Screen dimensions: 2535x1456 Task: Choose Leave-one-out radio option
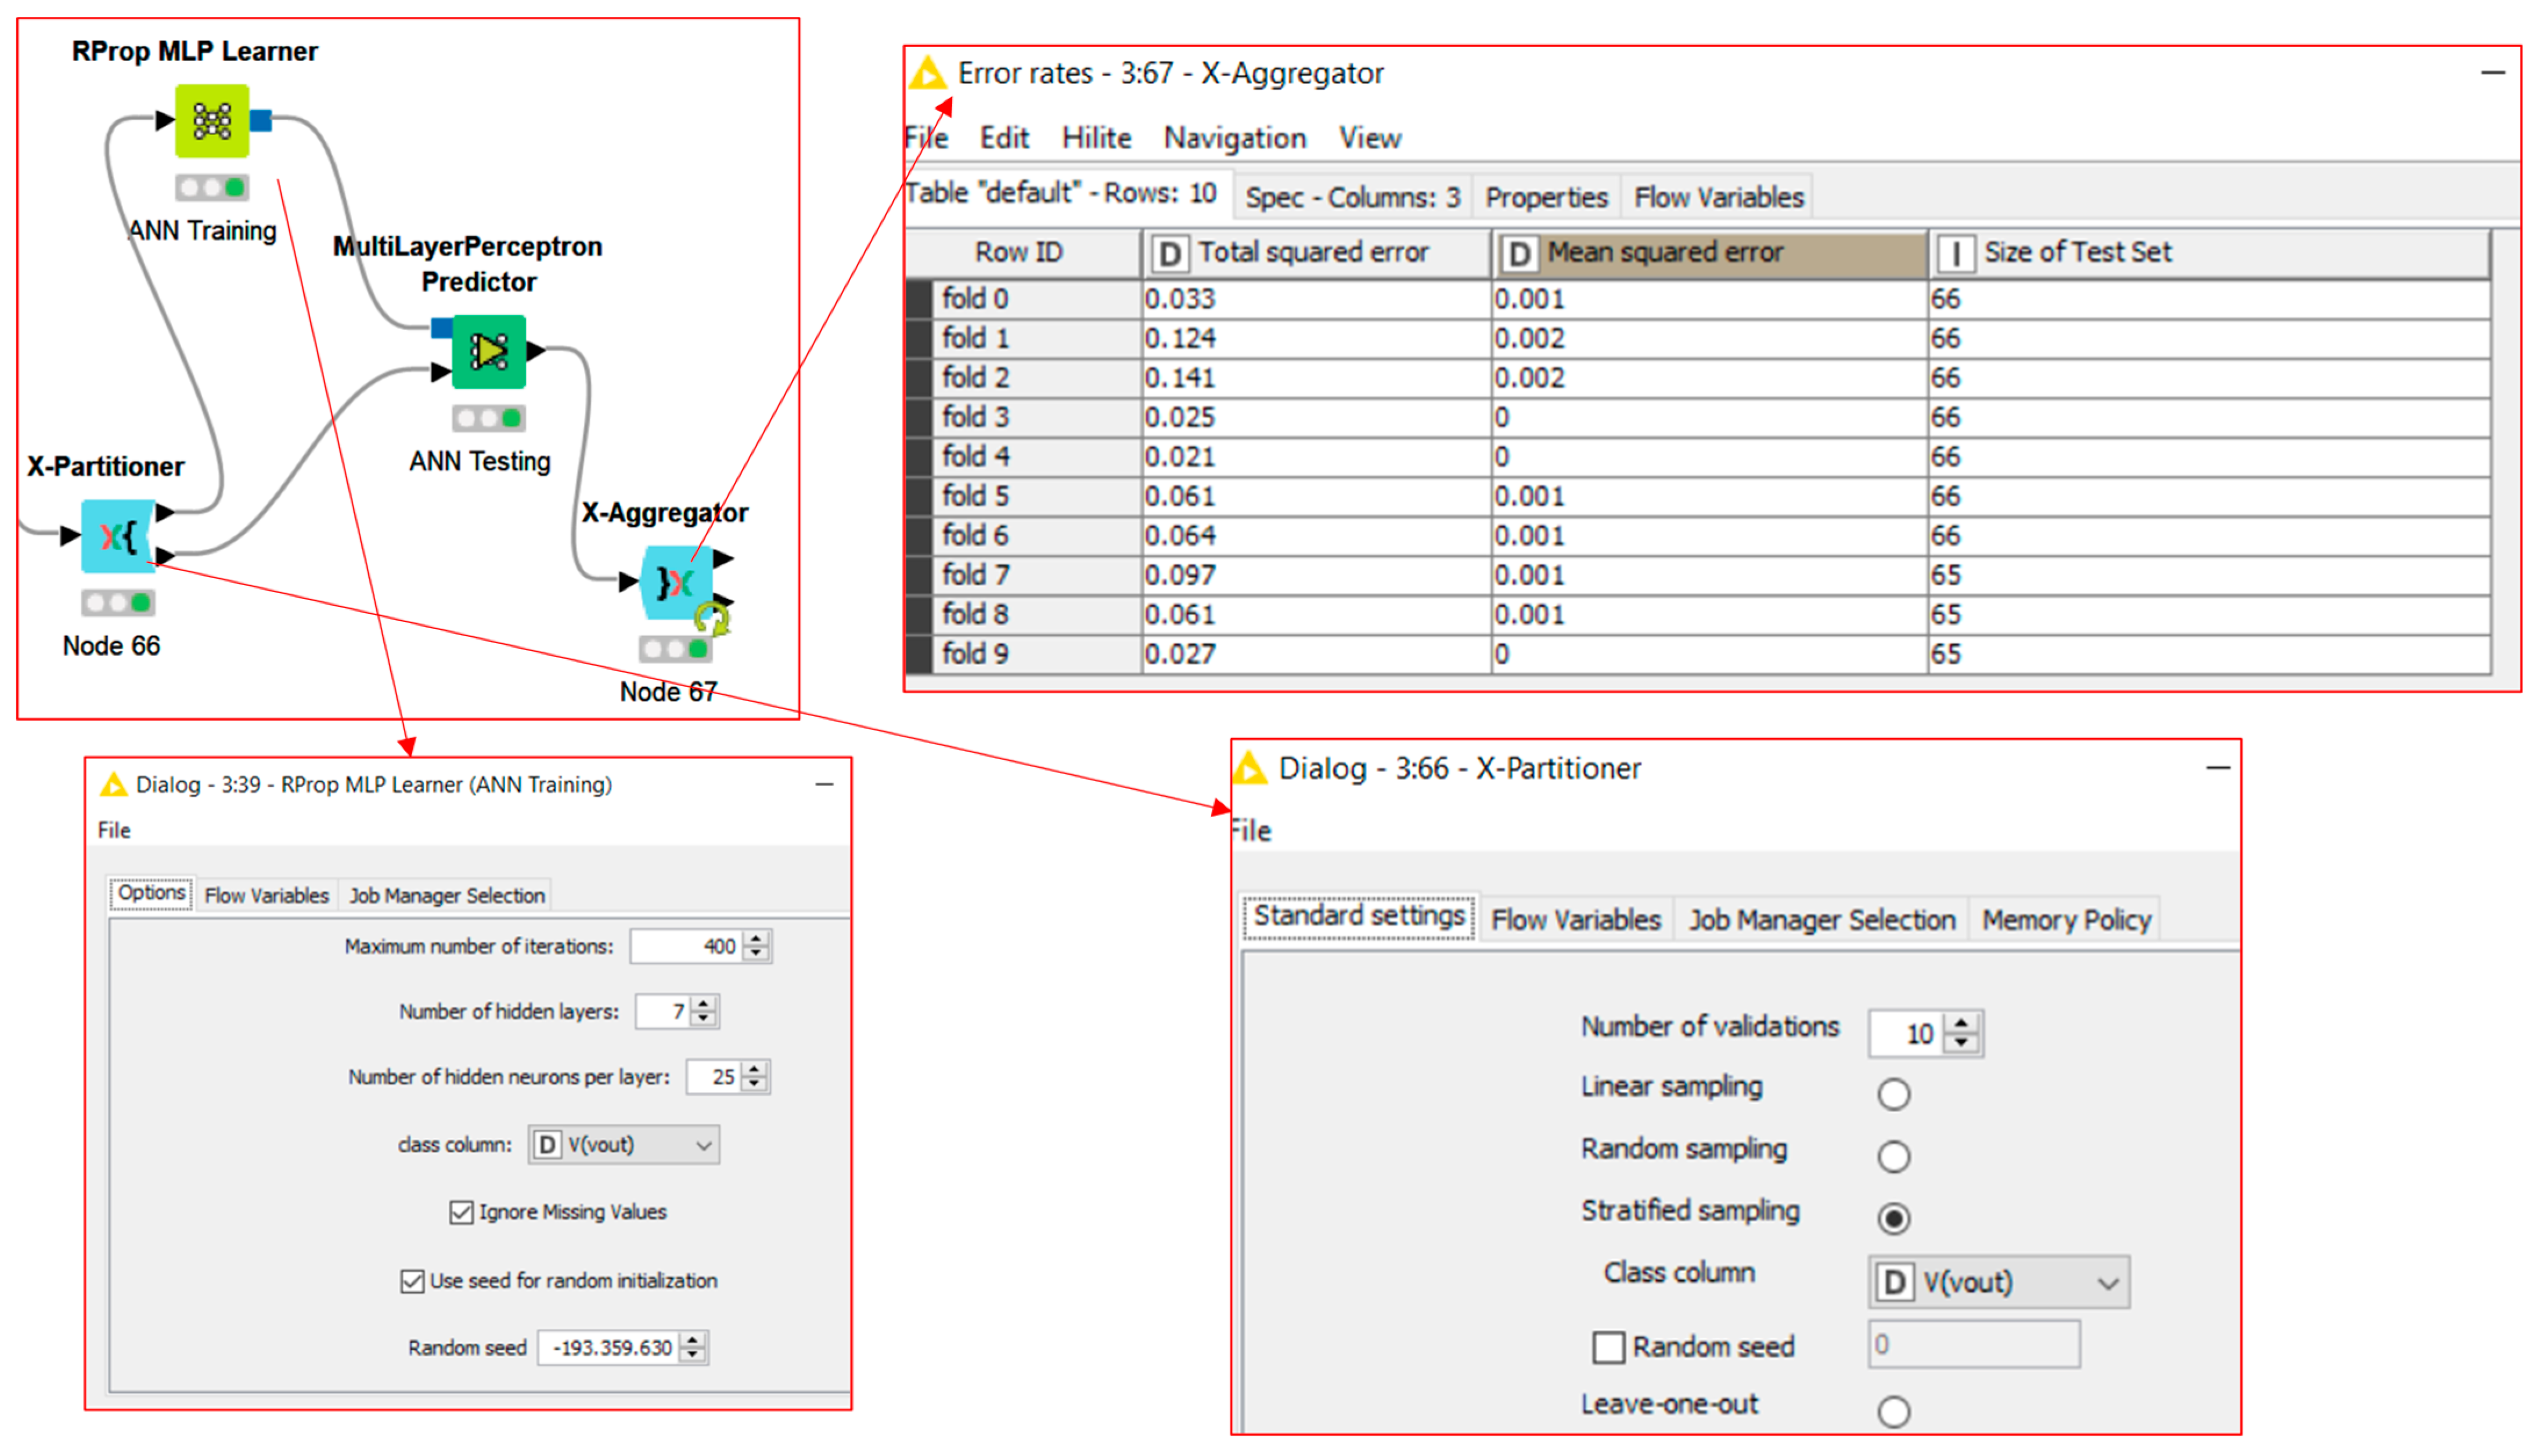[x=1893, y=1411]
